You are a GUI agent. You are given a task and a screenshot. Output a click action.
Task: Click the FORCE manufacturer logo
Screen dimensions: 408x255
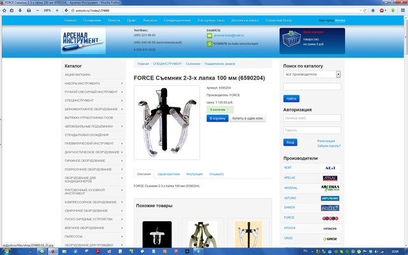330,218
